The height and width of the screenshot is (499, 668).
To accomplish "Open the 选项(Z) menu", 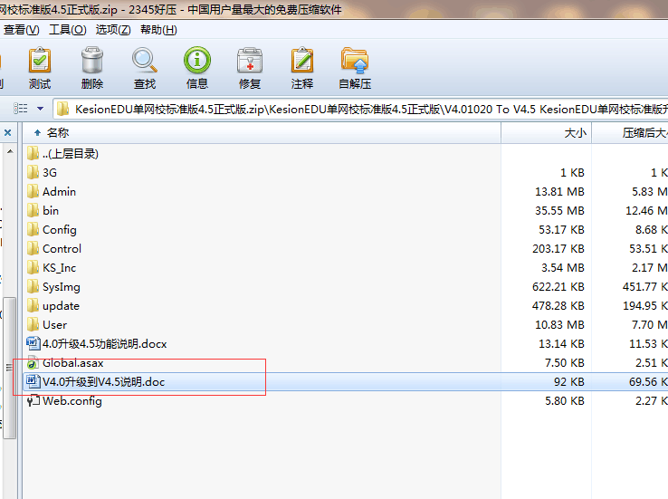I will [113, 30].
